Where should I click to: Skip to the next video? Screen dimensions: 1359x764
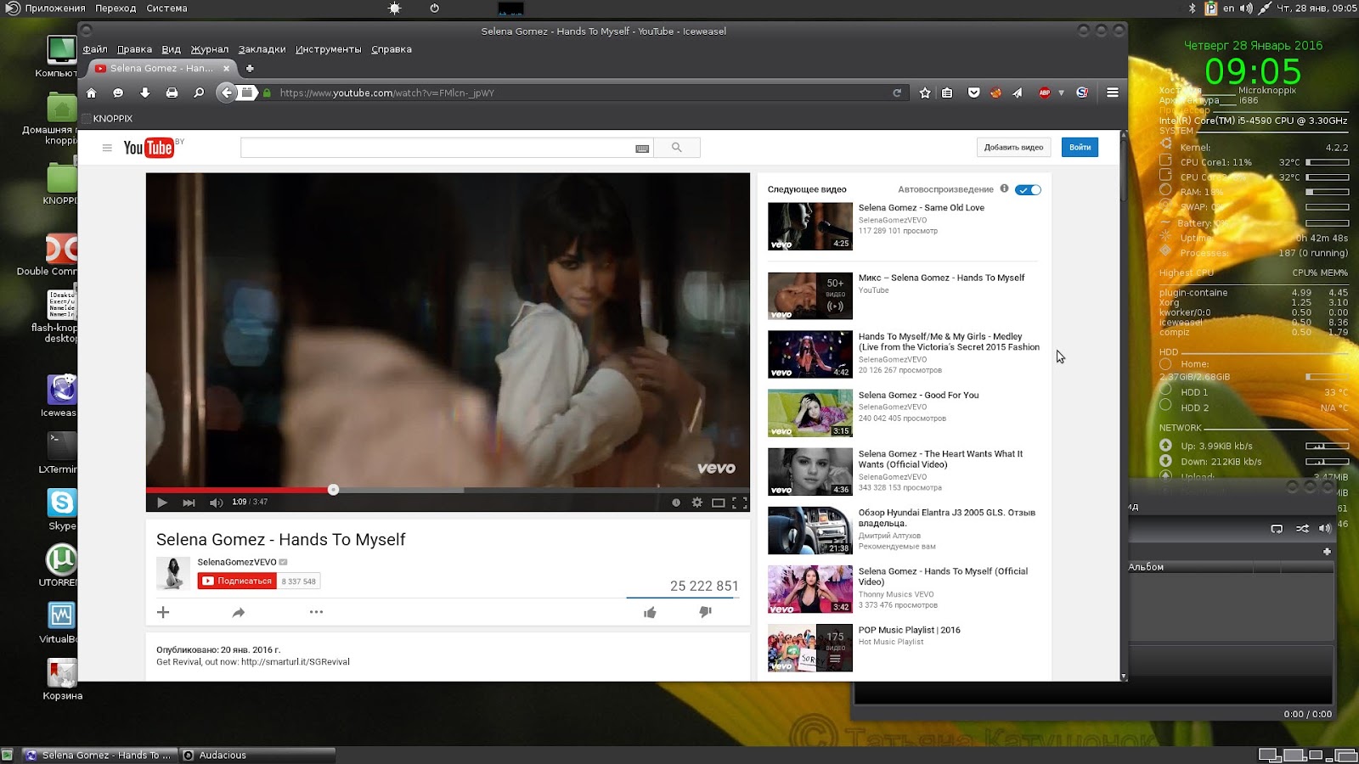point(189,503)
